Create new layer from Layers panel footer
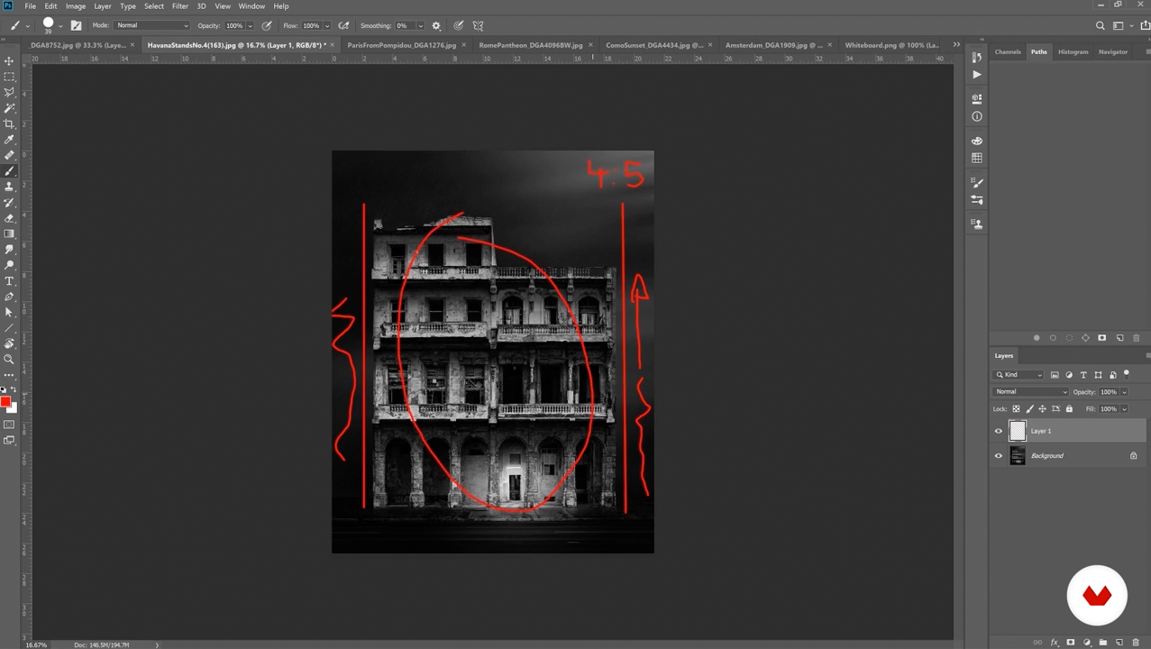The image size is (1151, 649). tap(1119, 643)
